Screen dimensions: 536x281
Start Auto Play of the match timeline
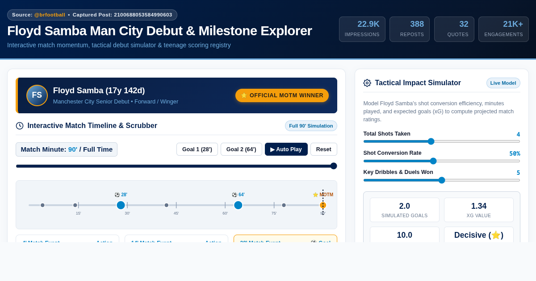click(x=286, y=149)
